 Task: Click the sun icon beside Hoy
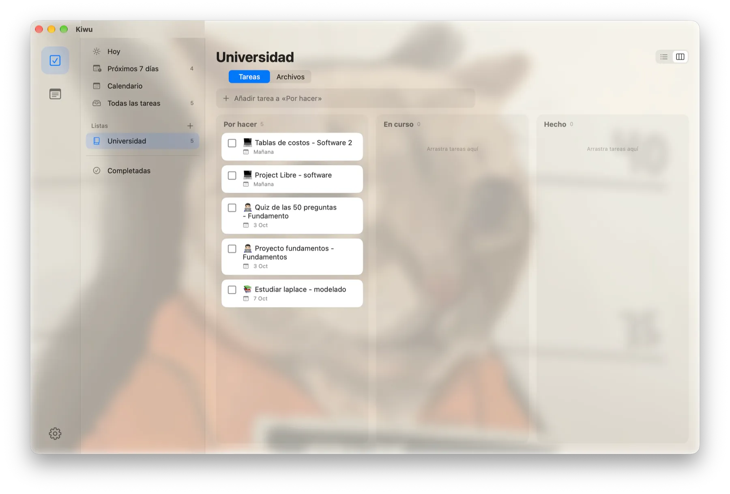click(97, 51)
